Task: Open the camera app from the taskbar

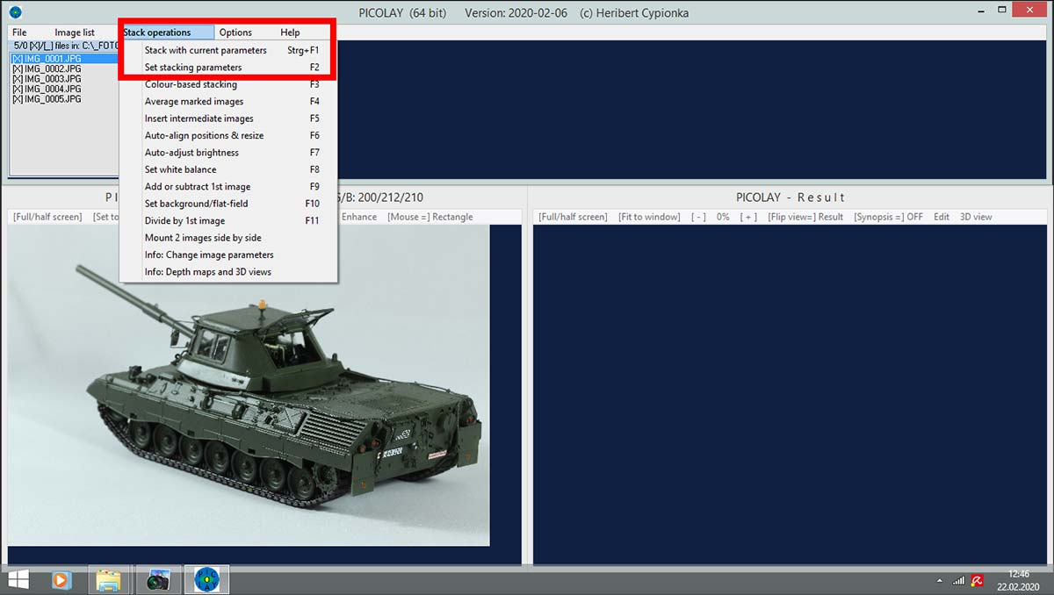Action: point(158,579)
